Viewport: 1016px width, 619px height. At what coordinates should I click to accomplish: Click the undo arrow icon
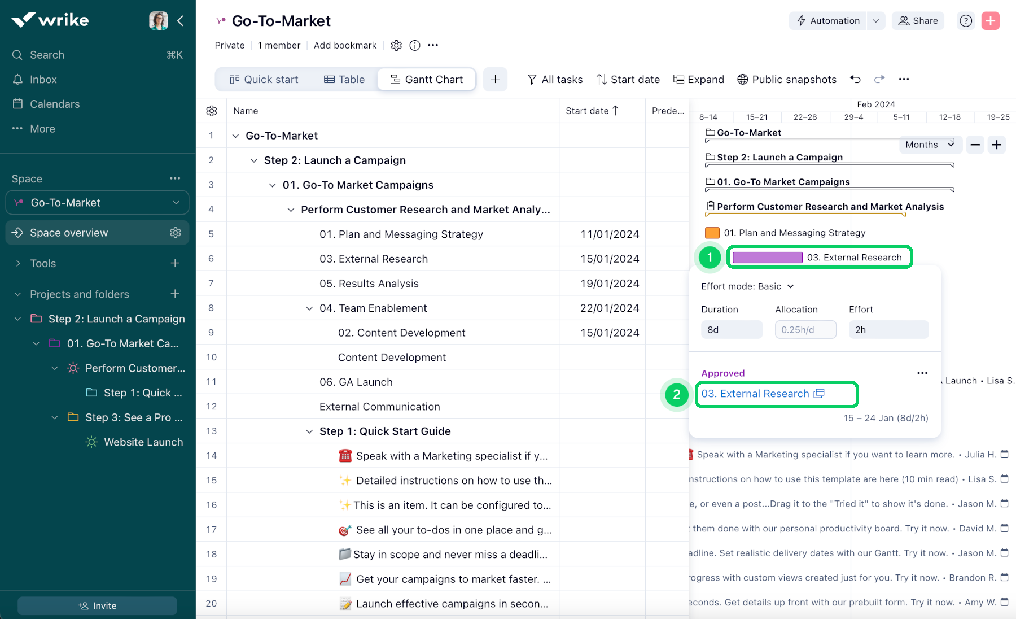(x=856, y=79)
